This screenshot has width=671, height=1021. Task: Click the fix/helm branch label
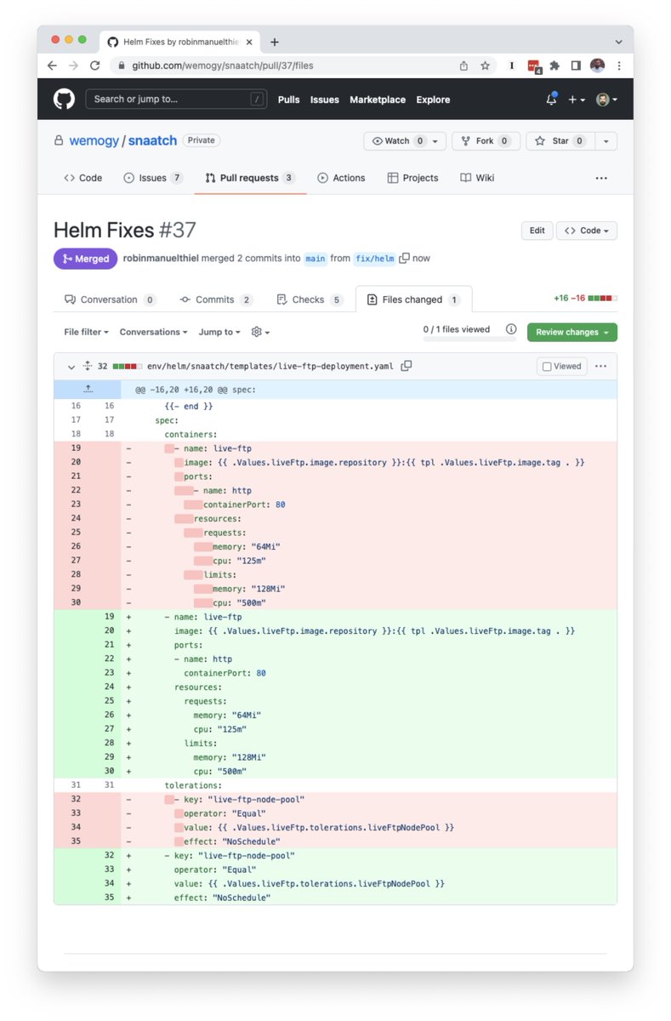[x=374, y=259]
